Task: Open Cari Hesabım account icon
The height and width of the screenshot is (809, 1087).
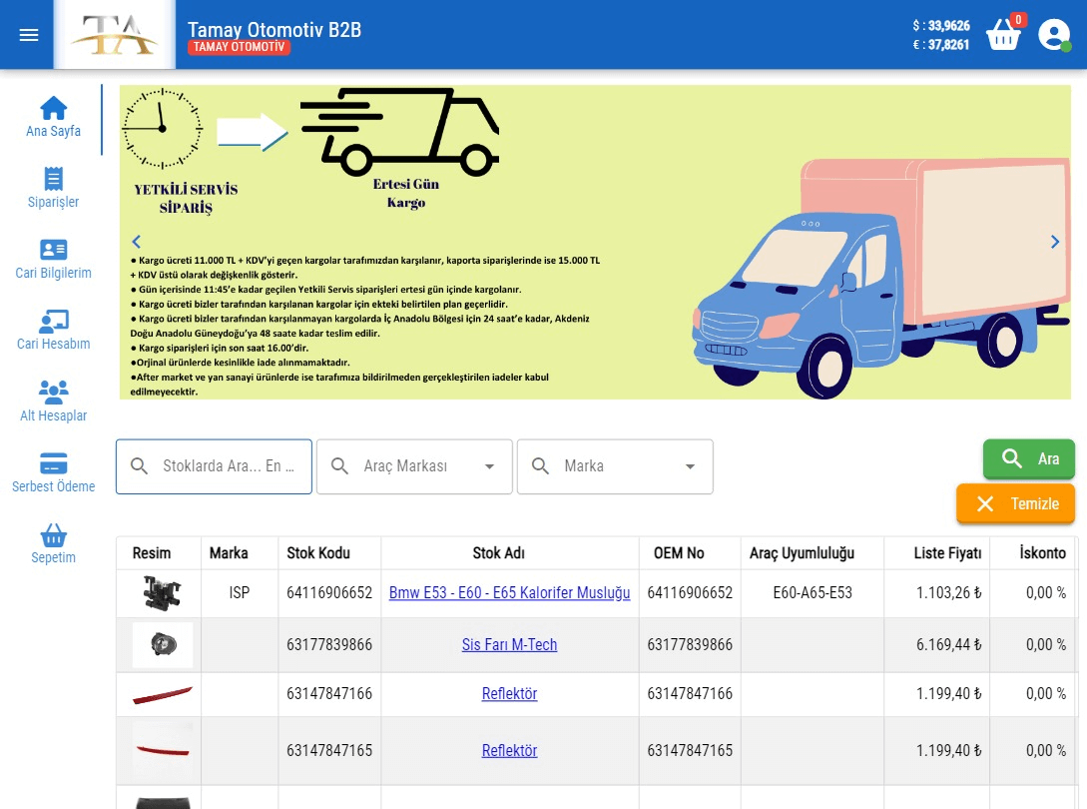Action: pyautogui.click(x=53, y=322)
